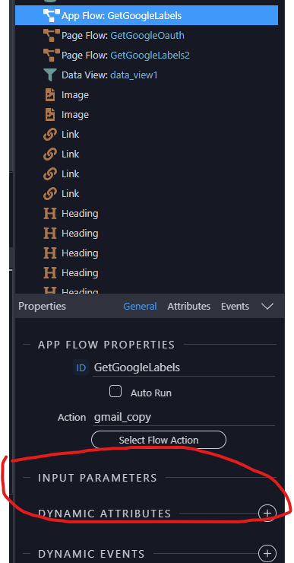Image resolution: width=294 pixels, height=563 pixels.
Task: Click the App Flow GetGoogleLabels flow icon
Action: point(51,15)
